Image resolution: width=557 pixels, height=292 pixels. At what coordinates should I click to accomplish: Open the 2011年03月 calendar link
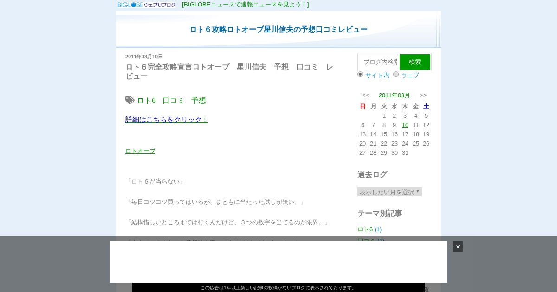coord(395,95)
